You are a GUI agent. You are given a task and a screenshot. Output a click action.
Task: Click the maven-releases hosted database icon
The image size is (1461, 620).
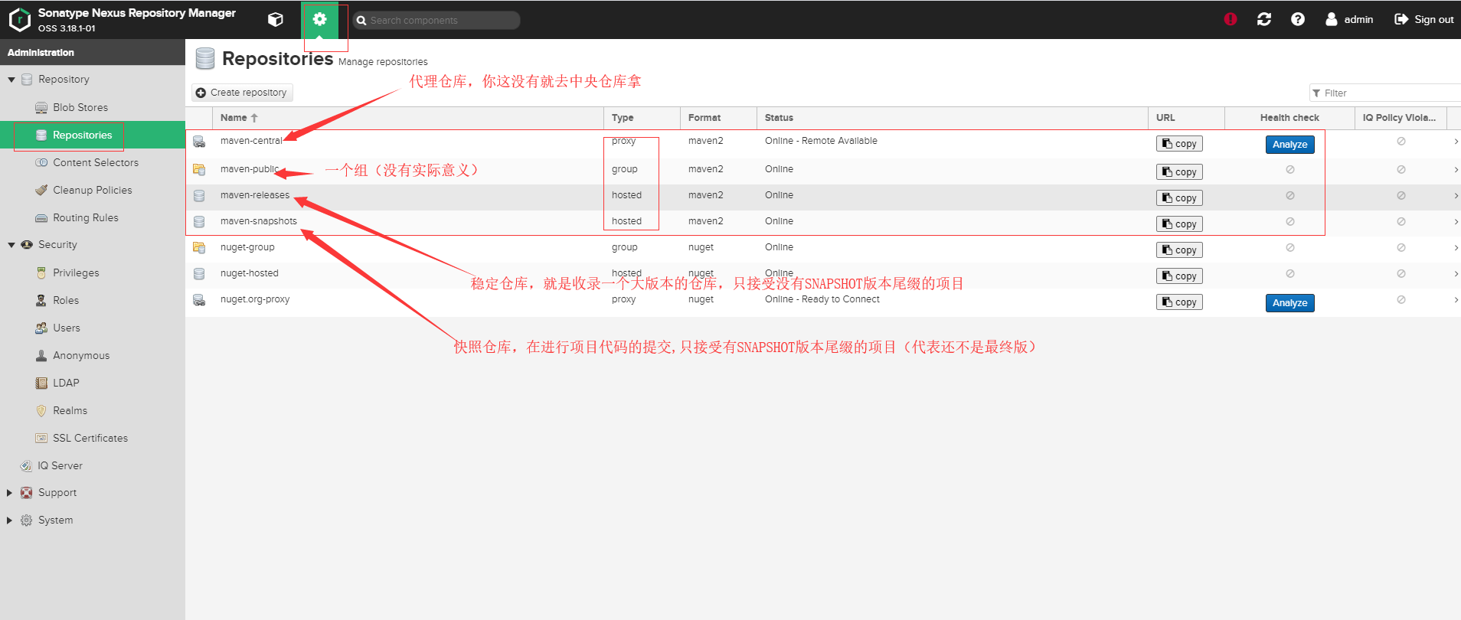click(x=199, y=196)
